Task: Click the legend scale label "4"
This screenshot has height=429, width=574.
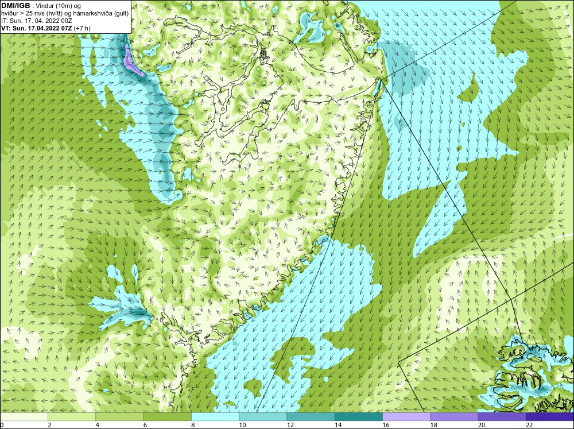Action: 98,425
